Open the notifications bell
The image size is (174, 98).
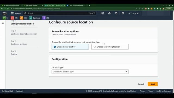(x=109, y=13)
